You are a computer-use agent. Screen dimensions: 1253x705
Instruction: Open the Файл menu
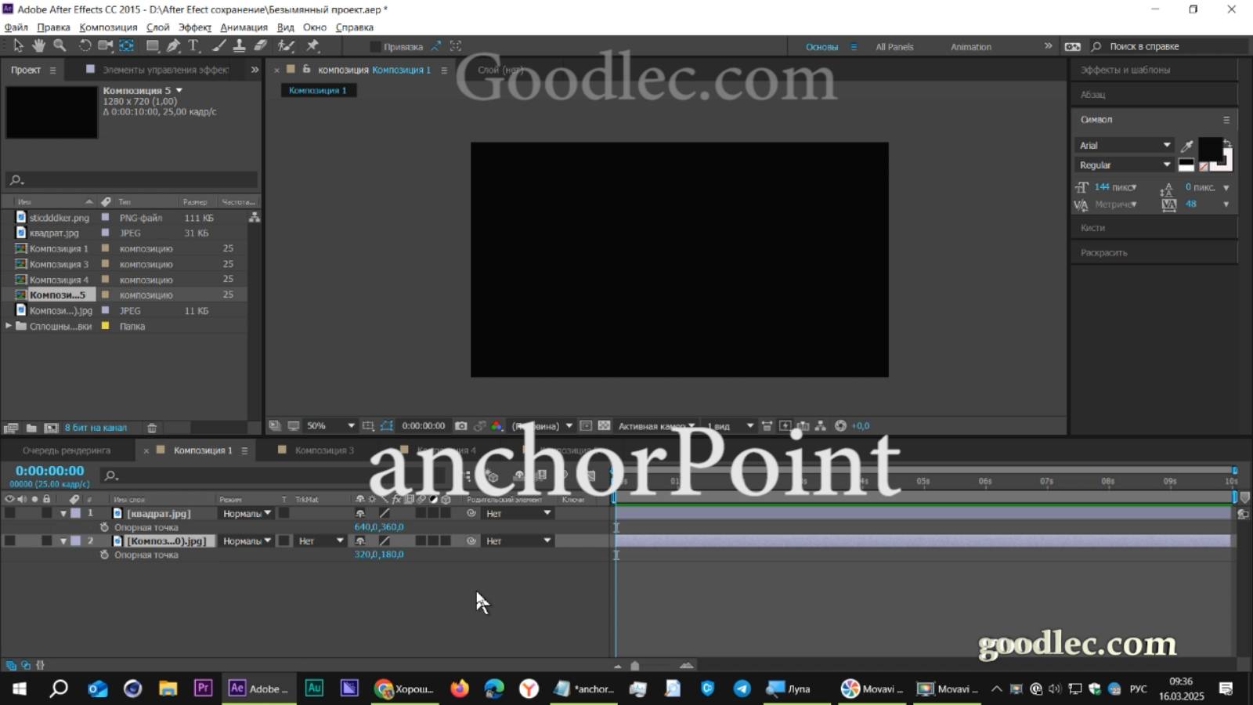[x=16, y=27]
